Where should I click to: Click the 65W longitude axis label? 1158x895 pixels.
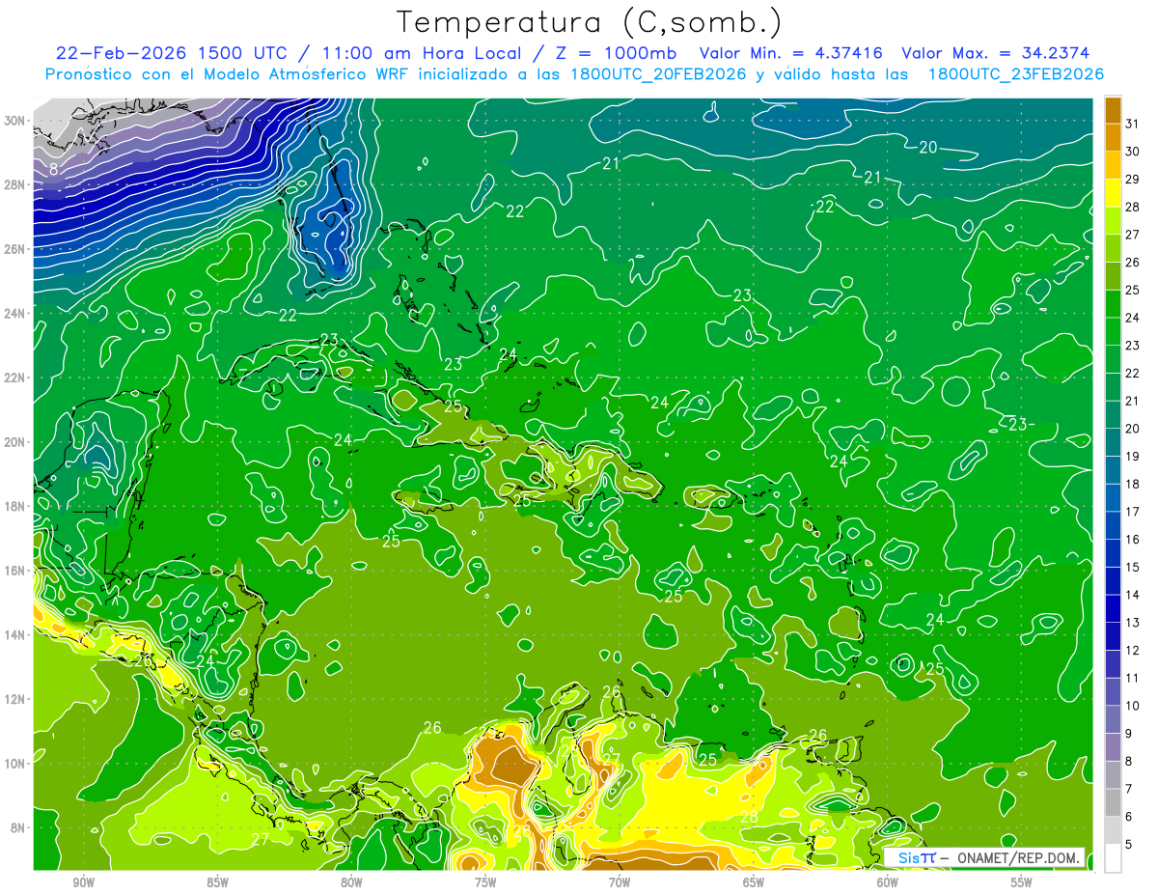[x=754, y=882]
